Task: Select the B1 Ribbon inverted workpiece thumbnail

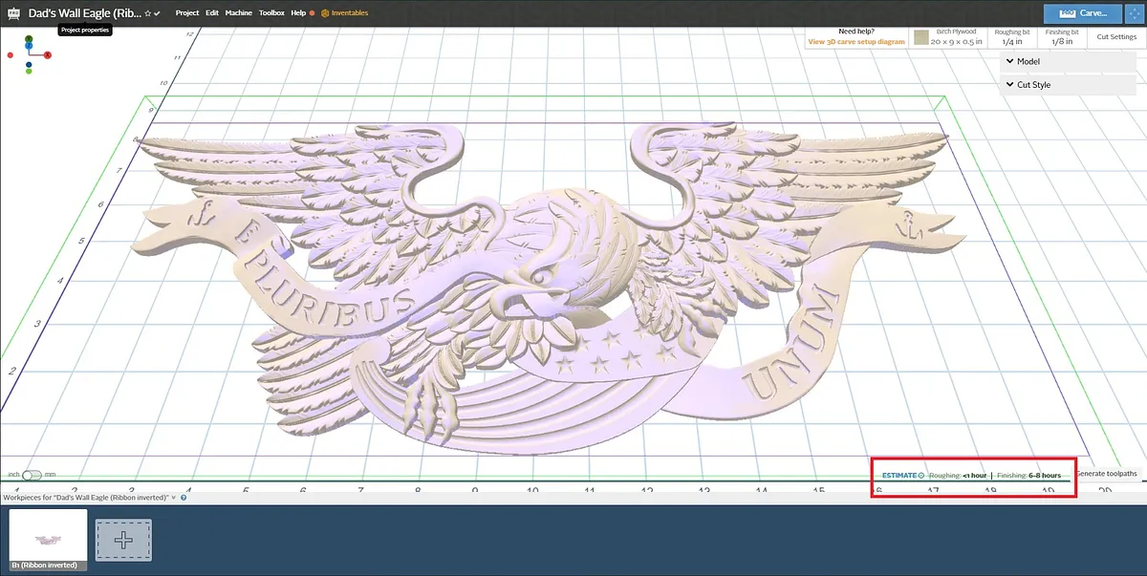Action: pyautogui.click(x=48, y=540)
